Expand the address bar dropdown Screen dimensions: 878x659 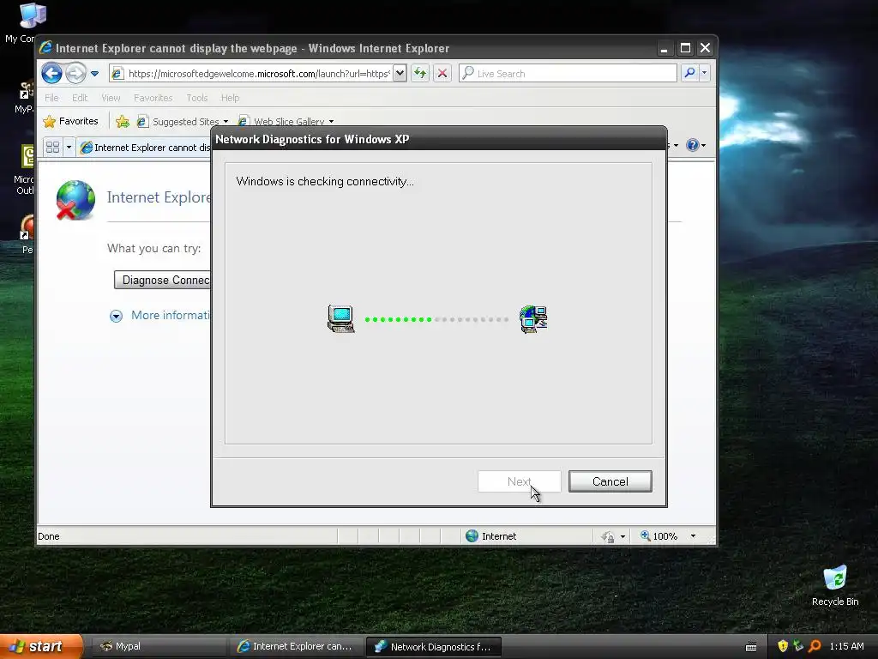click(400, 74)
